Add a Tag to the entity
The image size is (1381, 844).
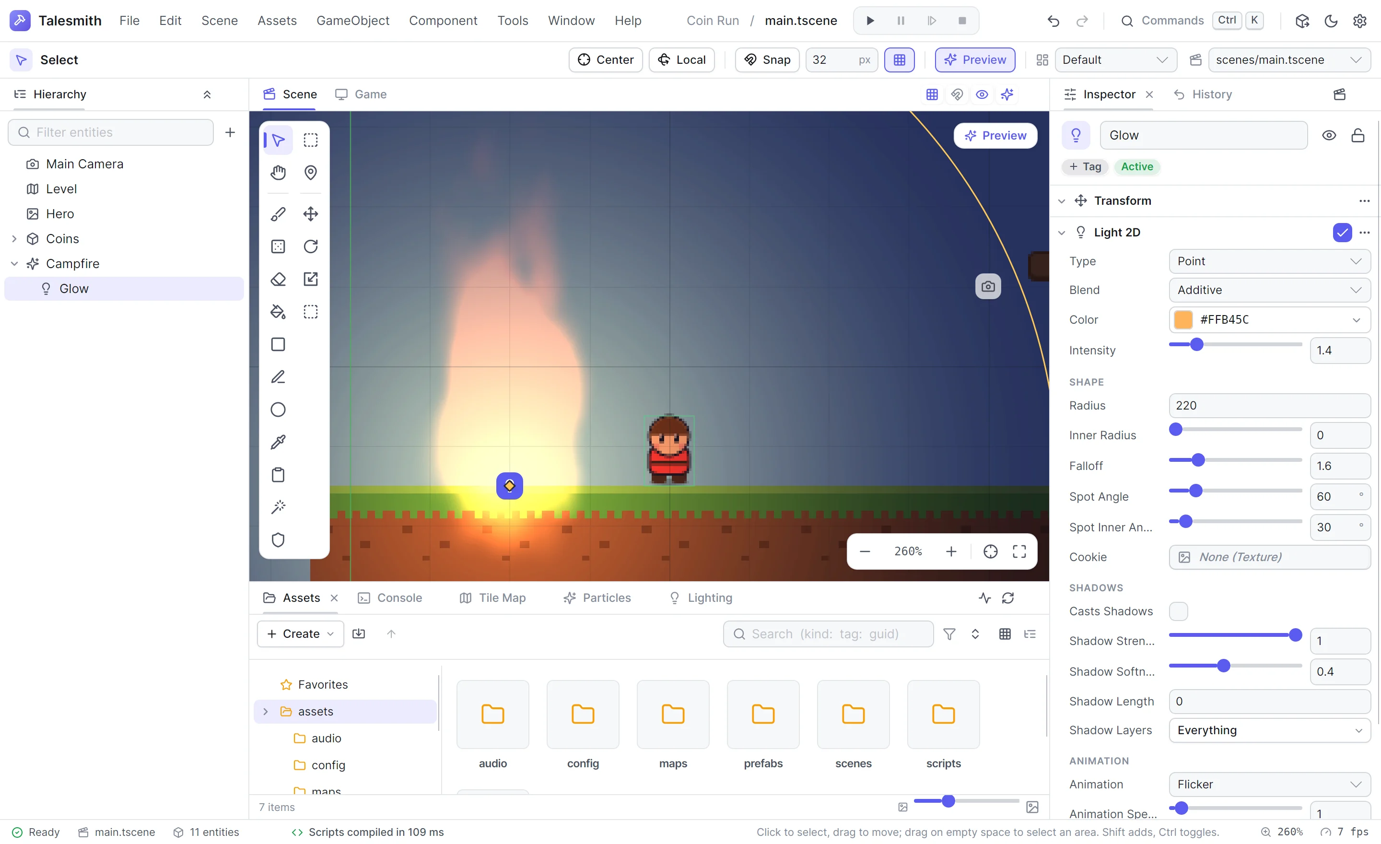(1085, 166)
